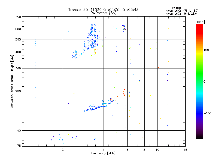Click the 'mean, sd,X: 98.4, 28.9' line

click(181, 14)
